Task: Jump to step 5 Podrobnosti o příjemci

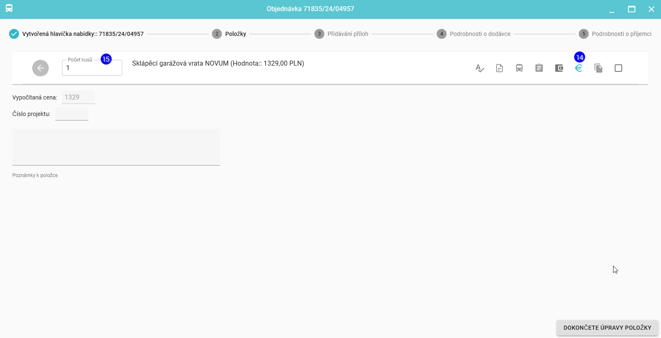Action: 615,34
